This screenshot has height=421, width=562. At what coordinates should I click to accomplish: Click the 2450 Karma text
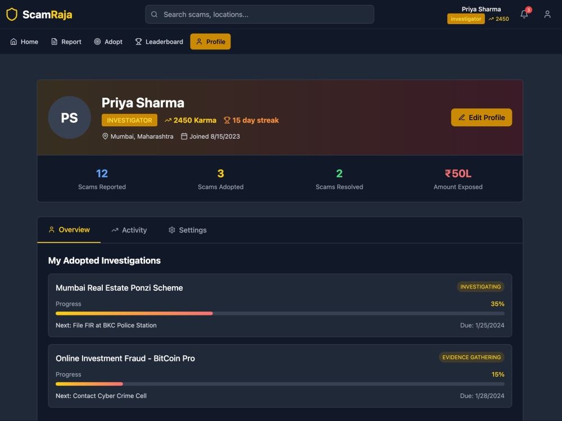click(195, 120)
